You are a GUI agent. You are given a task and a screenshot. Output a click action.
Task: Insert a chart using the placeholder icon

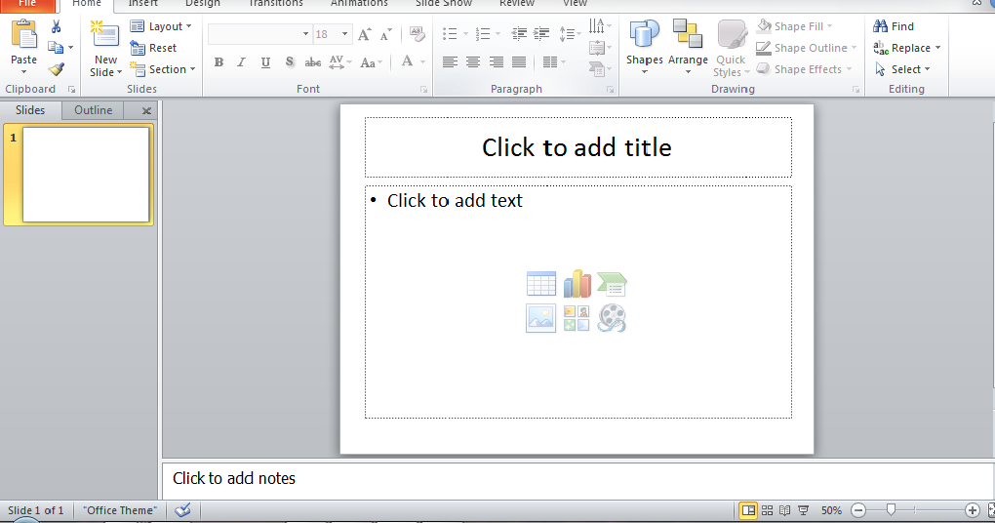point(577,284)
